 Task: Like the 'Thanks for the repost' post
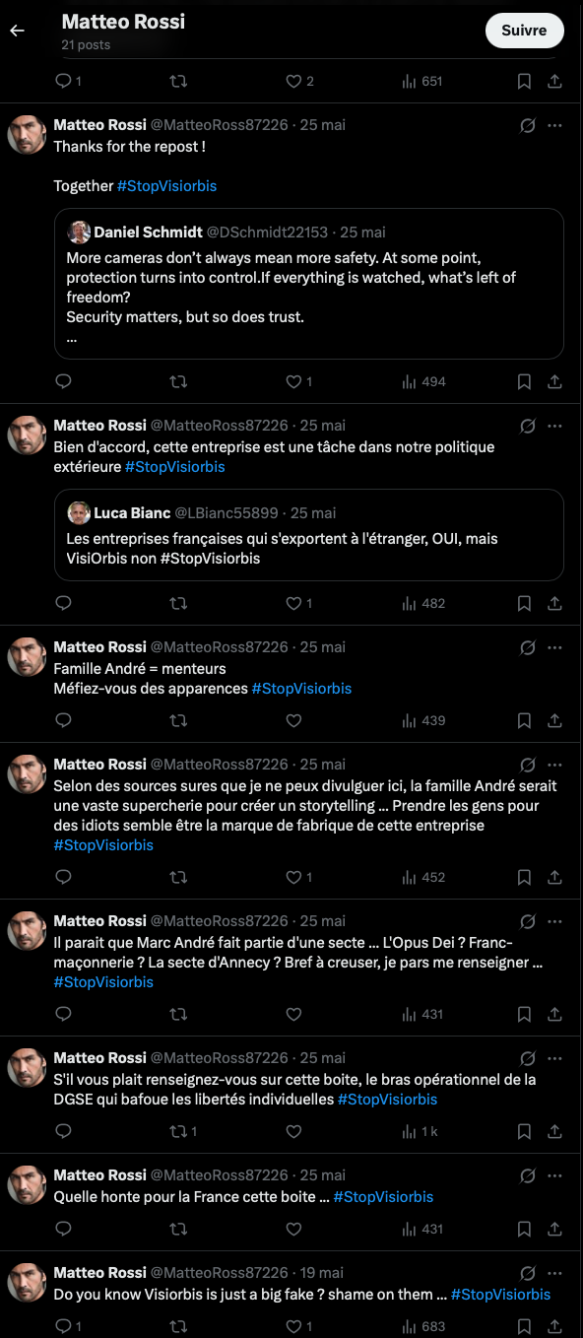pyautogui.click(x=299, y=381)
